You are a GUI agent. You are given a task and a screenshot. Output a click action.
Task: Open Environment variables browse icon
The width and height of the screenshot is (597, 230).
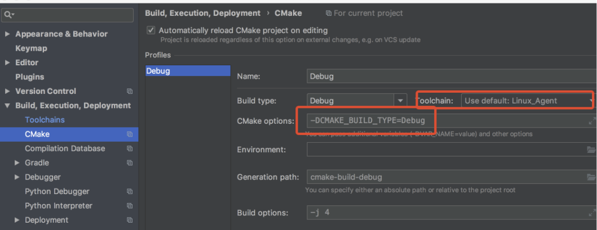tap(591, 150)
